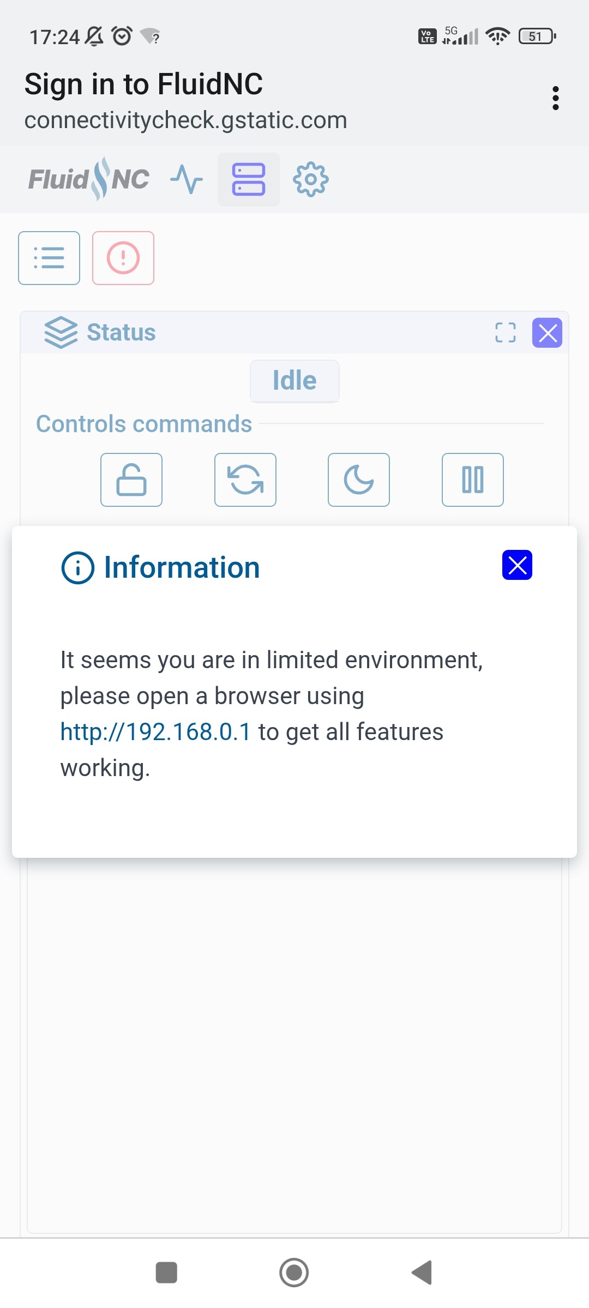Tap the Android back navigation button
Screen dimensions: 589x1308
point(422,1273)
